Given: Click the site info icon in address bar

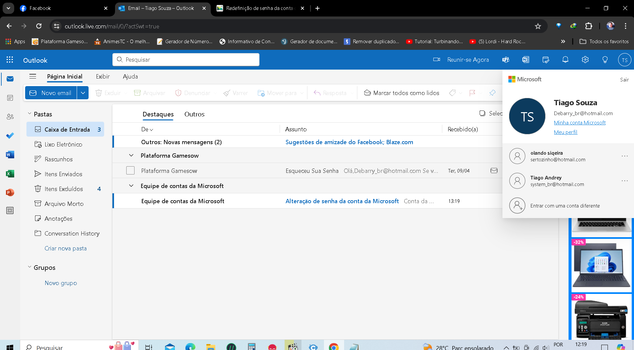Looking at the screenshot, I should [57, 26].
